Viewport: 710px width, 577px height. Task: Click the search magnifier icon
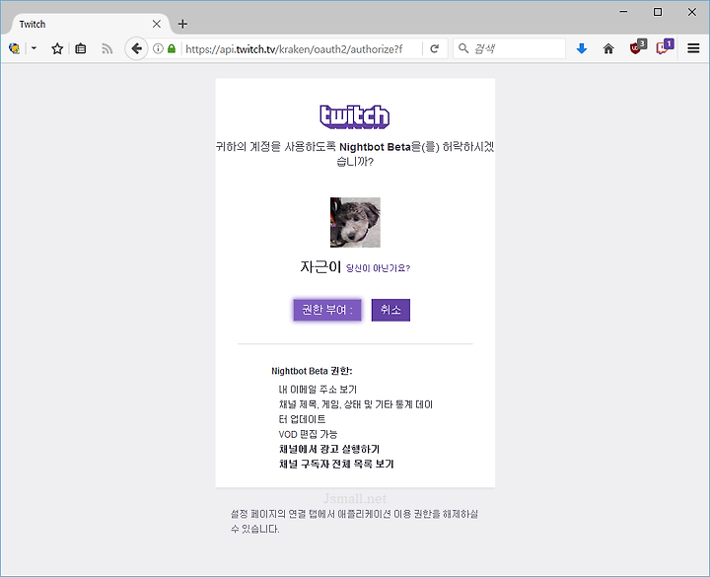463,48
